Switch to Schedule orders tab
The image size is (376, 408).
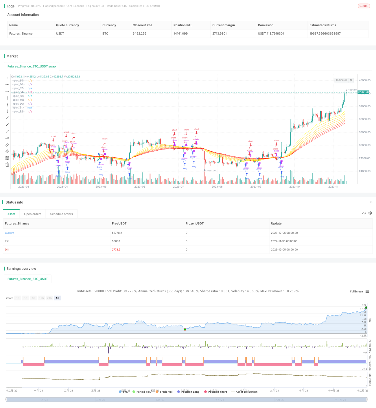coord(61,214)
